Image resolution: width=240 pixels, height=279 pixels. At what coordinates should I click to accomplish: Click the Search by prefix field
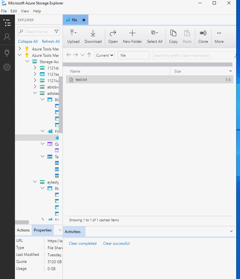193,55
